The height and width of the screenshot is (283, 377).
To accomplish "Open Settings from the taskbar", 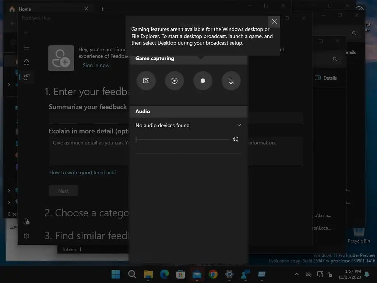I will click(229, 274).
